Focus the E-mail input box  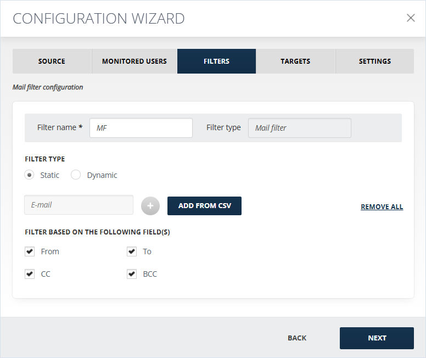(x=79, y=205)
